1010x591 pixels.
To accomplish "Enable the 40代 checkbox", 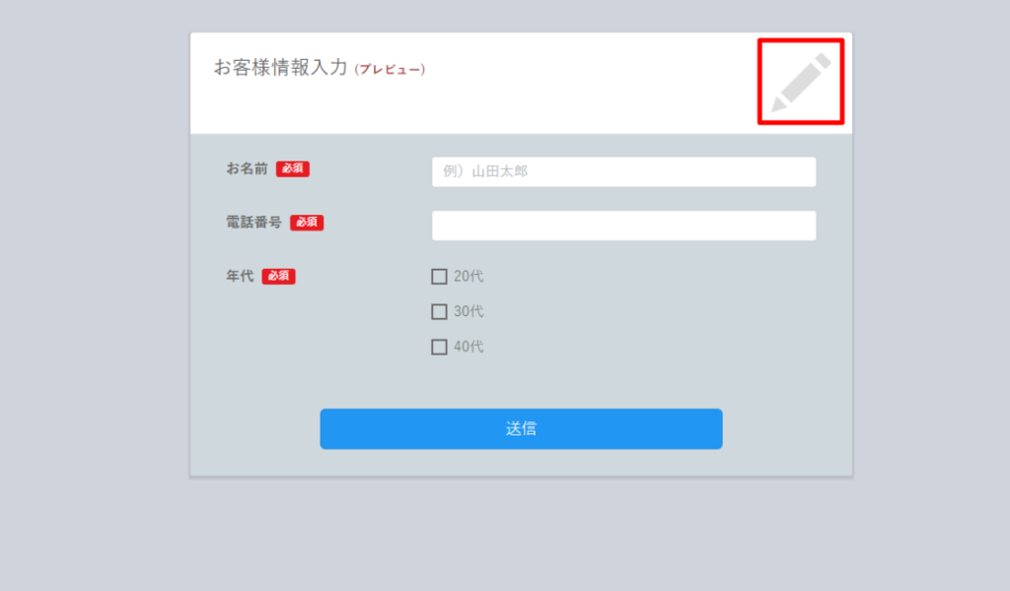I will [x=439, y=348].
